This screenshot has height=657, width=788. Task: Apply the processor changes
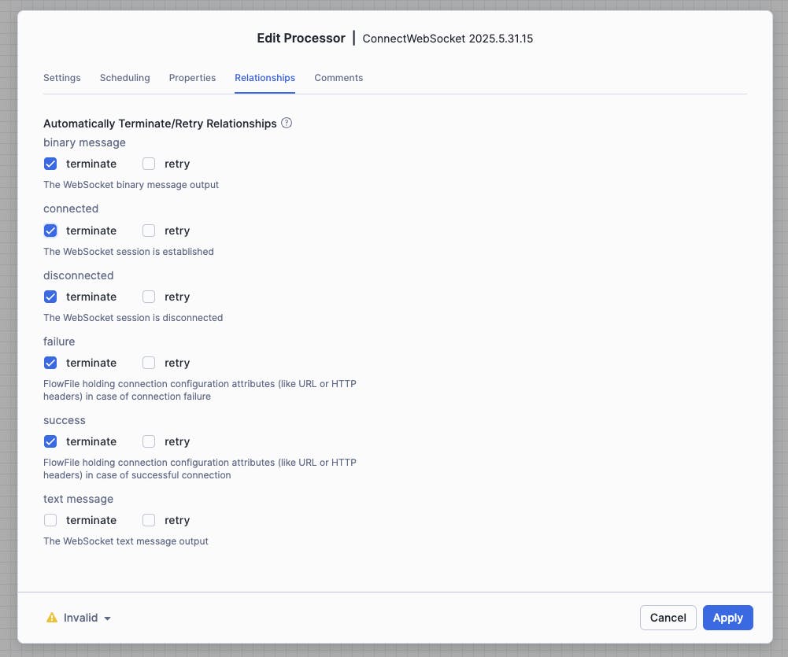[x=727, y=618]
